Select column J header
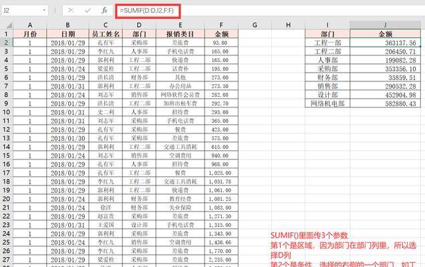Screen dimensions: 425x267 385,25
